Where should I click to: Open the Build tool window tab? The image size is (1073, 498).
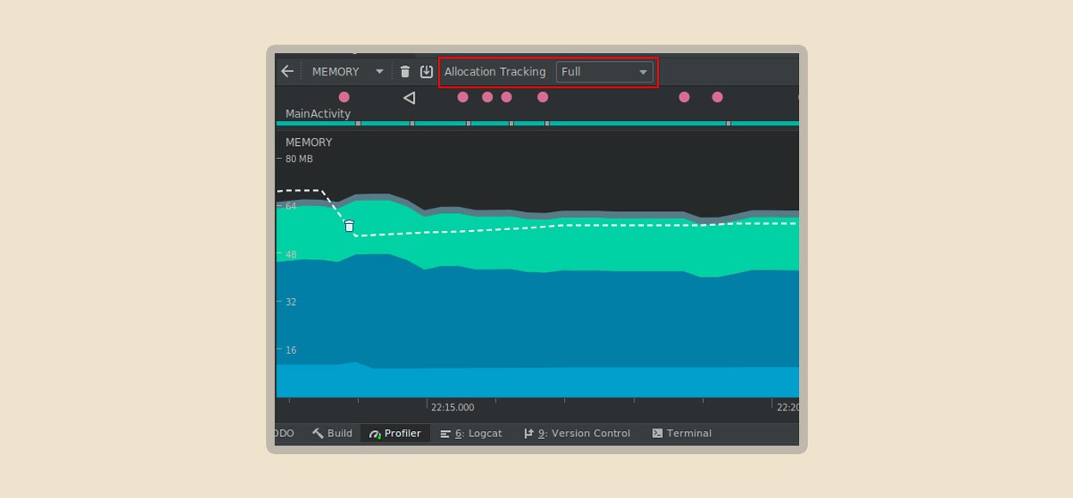coord(331,434)
